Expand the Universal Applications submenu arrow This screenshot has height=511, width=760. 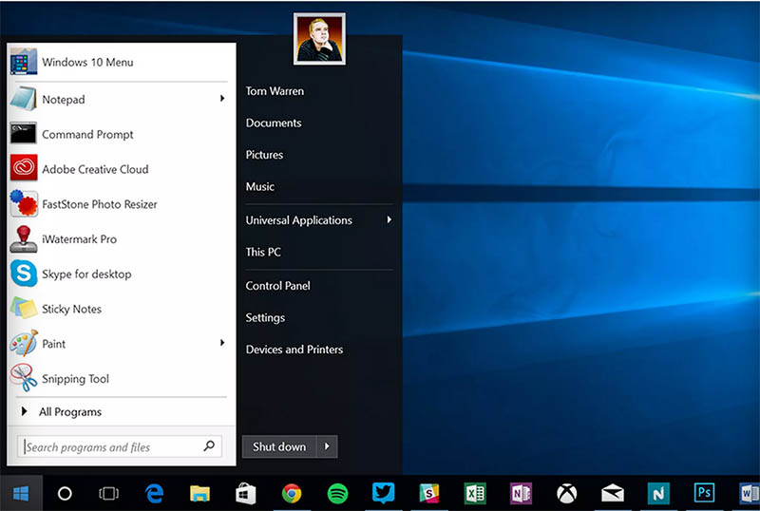click(389, 219)
